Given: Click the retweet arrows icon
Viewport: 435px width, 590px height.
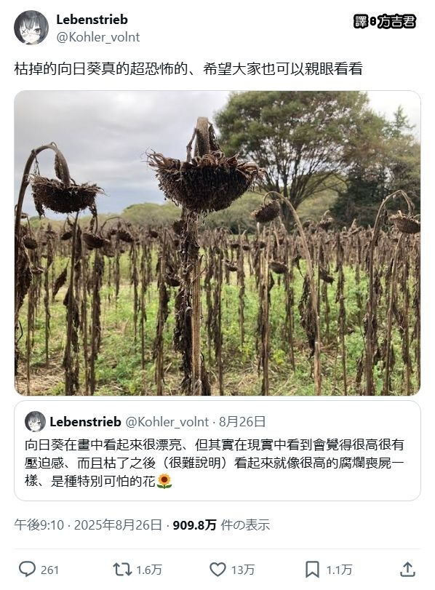Looking at the screenshot, I should [x=122, y=570].
